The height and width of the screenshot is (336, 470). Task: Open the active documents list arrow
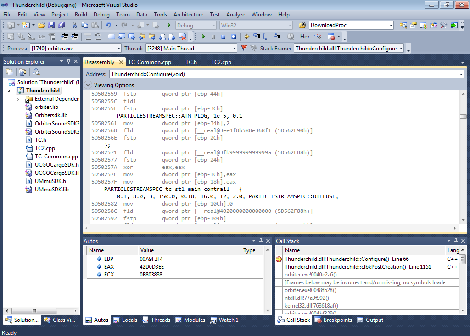(463, 62)
